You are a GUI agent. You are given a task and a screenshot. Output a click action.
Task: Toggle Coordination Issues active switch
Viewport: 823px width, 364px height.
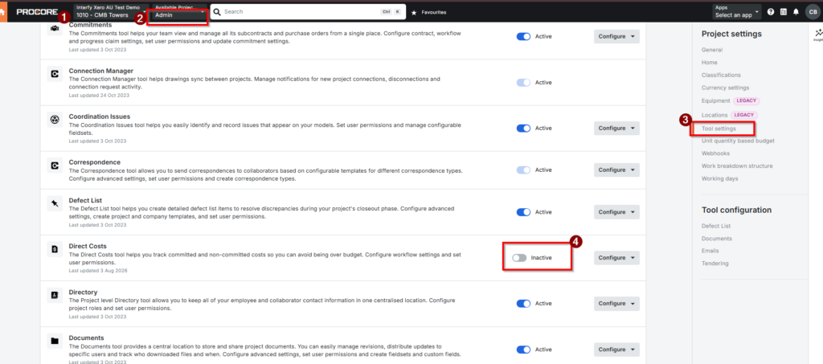click(x=523, y=128)
